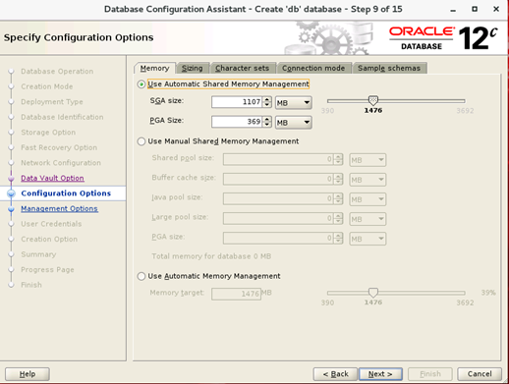
Task: Click the Shared pool size field
Action: point(278,160)
